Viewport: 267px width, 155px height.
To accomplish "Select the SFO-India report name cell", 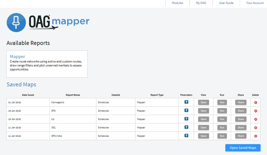I will pos(73,136).
